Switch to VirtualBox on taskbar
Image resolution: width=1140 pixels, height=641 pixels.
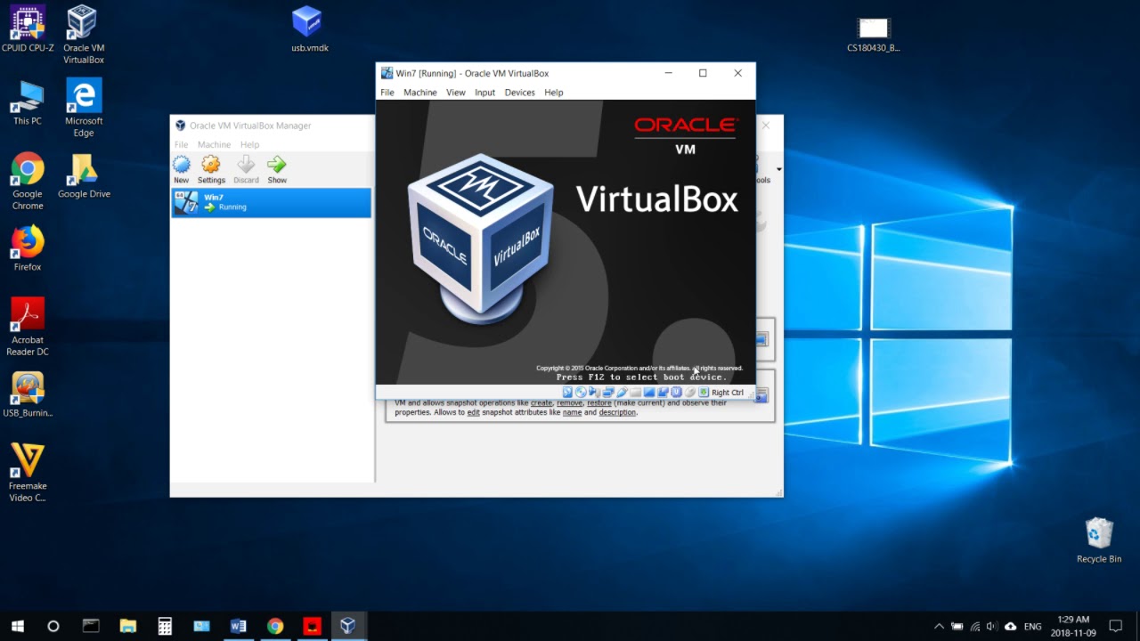[x=348, y=627]
